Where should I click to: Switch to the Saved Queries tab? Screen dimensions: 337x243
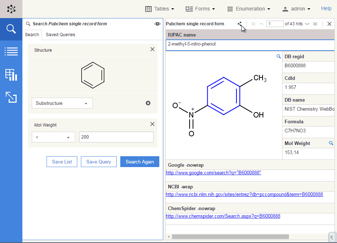coord(60,35)
